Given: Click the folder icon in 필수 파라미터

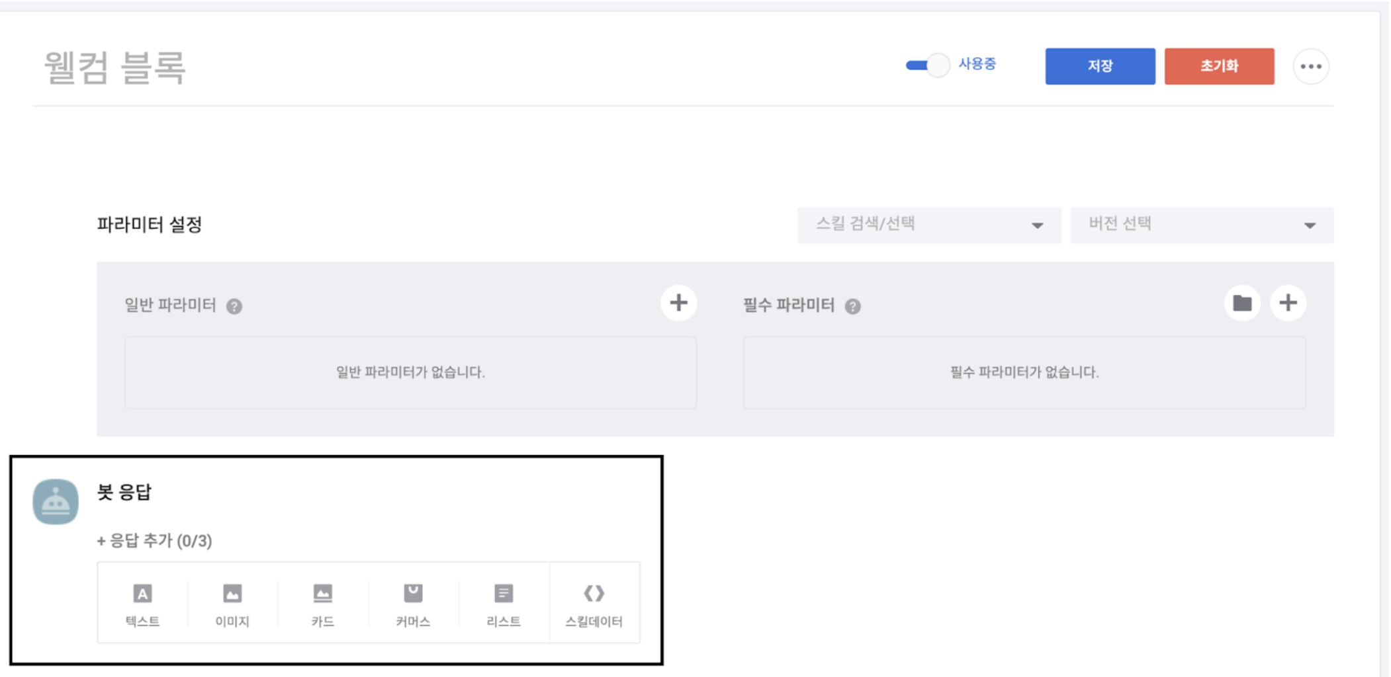Looking at the screenshot, I should coord(1242,303).
